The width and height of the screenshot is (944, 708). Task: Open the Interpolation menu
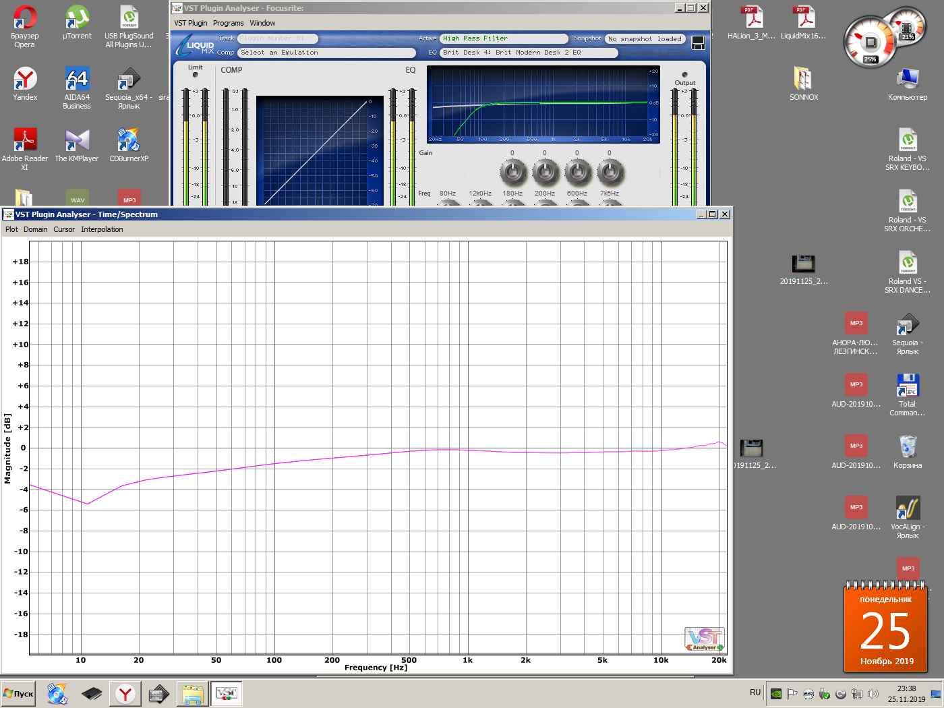pyautogui.click(x=102, y=229)
